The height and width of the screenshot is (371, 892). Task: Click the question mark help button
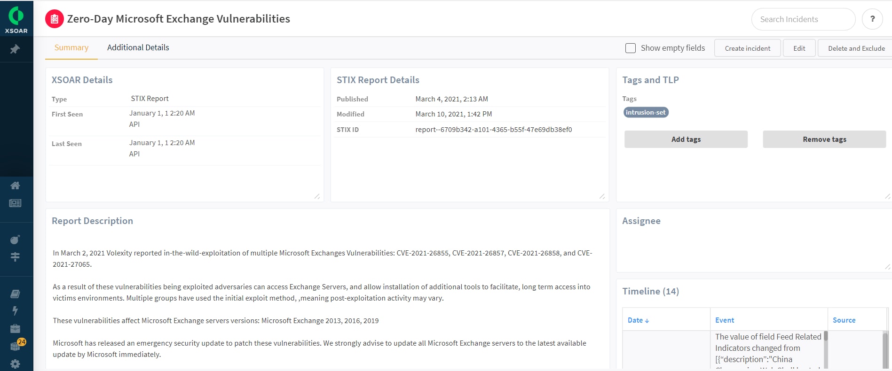(872, 19)
